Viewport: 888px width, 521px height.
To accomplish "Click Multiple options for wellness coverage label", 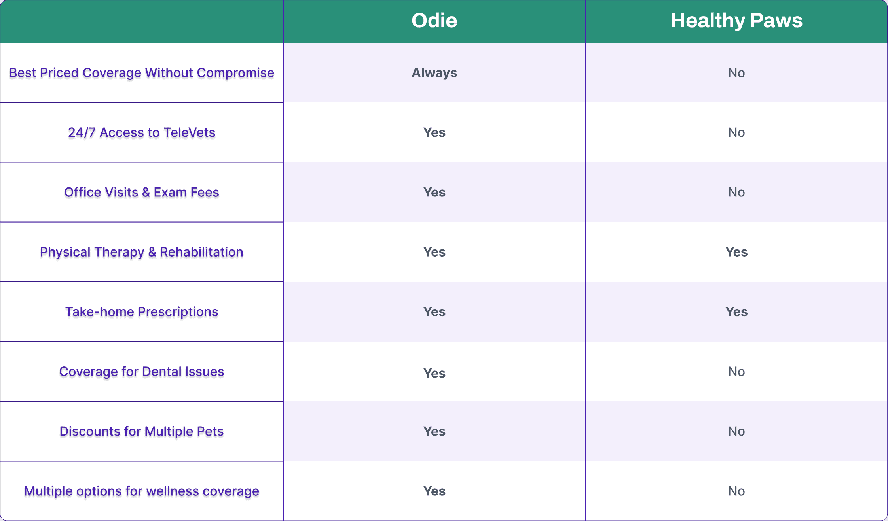I will 142,491.
